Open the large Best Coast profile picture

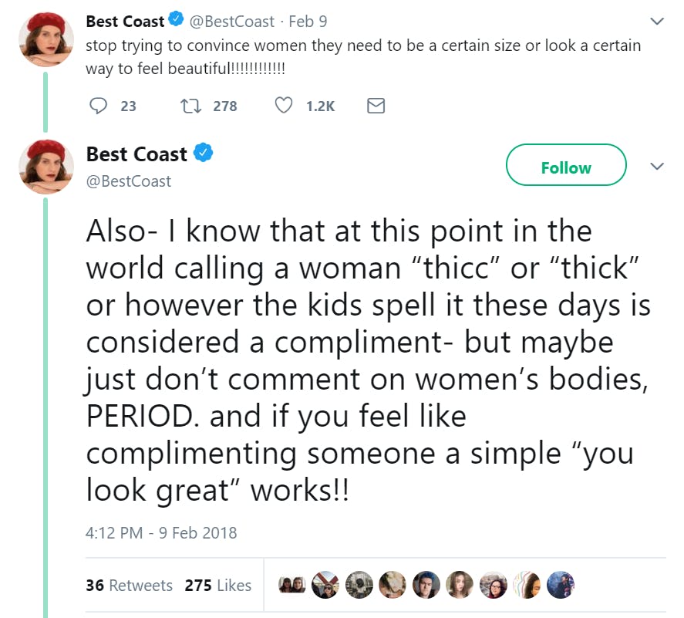[x=45, y=167]
